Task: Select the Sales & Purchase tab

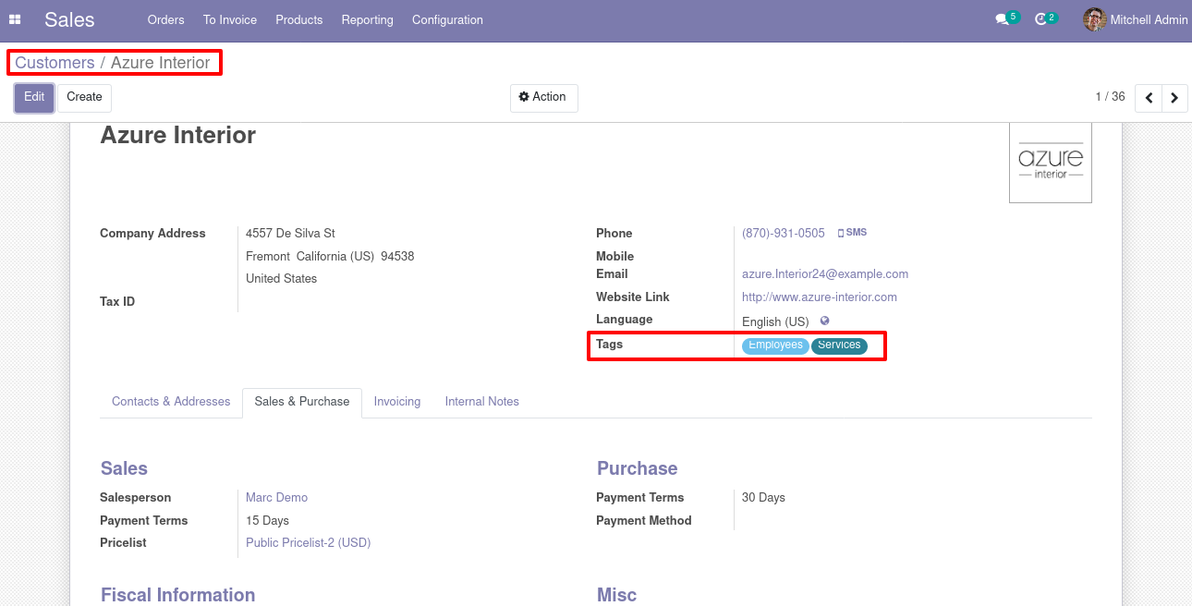Action: click(x=302, y=402)
